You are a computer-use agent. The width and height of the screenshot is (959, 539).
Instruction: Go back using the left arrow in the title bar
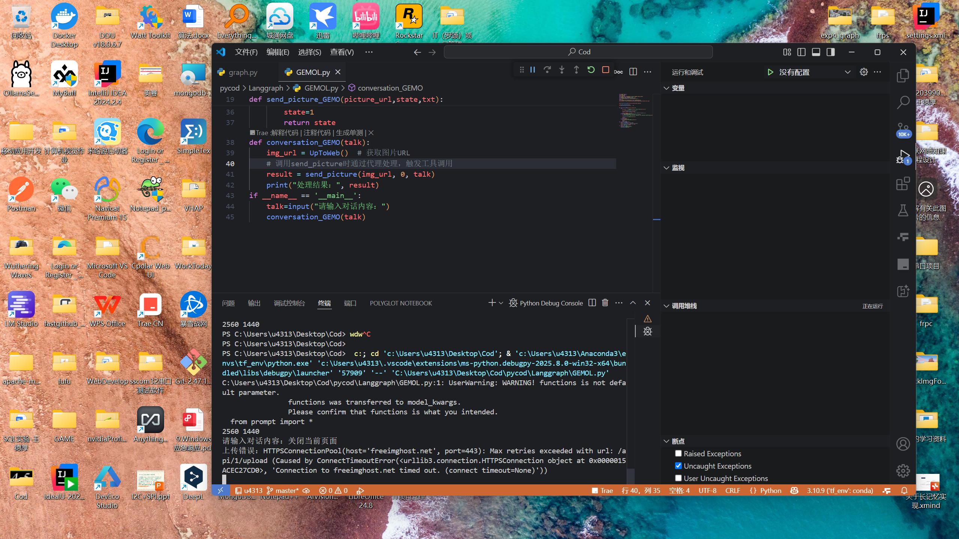(417, 52)
